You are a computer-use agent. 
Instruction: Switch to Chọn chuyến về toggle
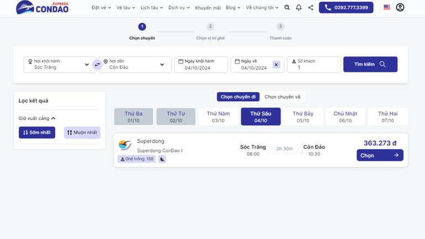coord(282,97)
